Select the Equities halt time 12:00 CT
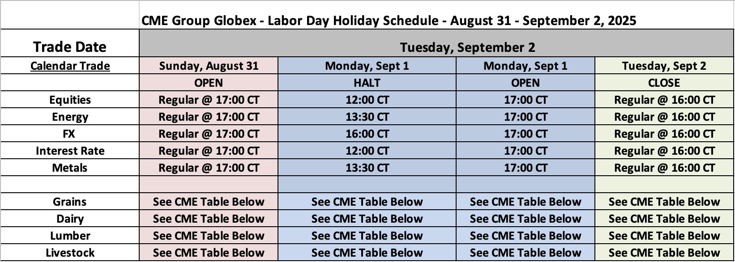 (x=367, y=100)
